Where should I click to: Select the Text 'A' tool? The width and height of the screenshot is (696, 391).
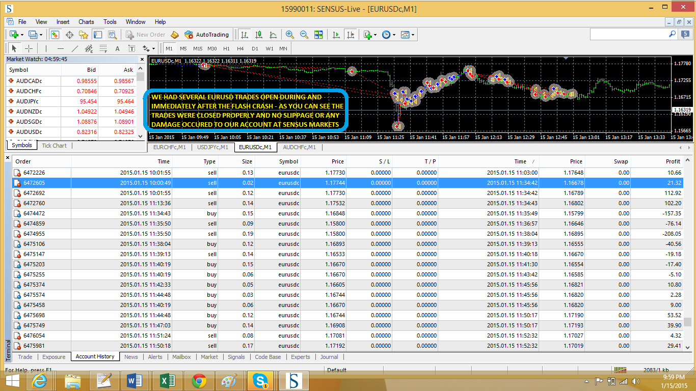pos(118,48)
